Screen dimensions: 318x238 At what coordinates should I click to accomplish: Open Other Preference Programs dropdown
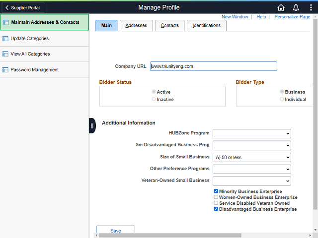[x=252, y=169]
